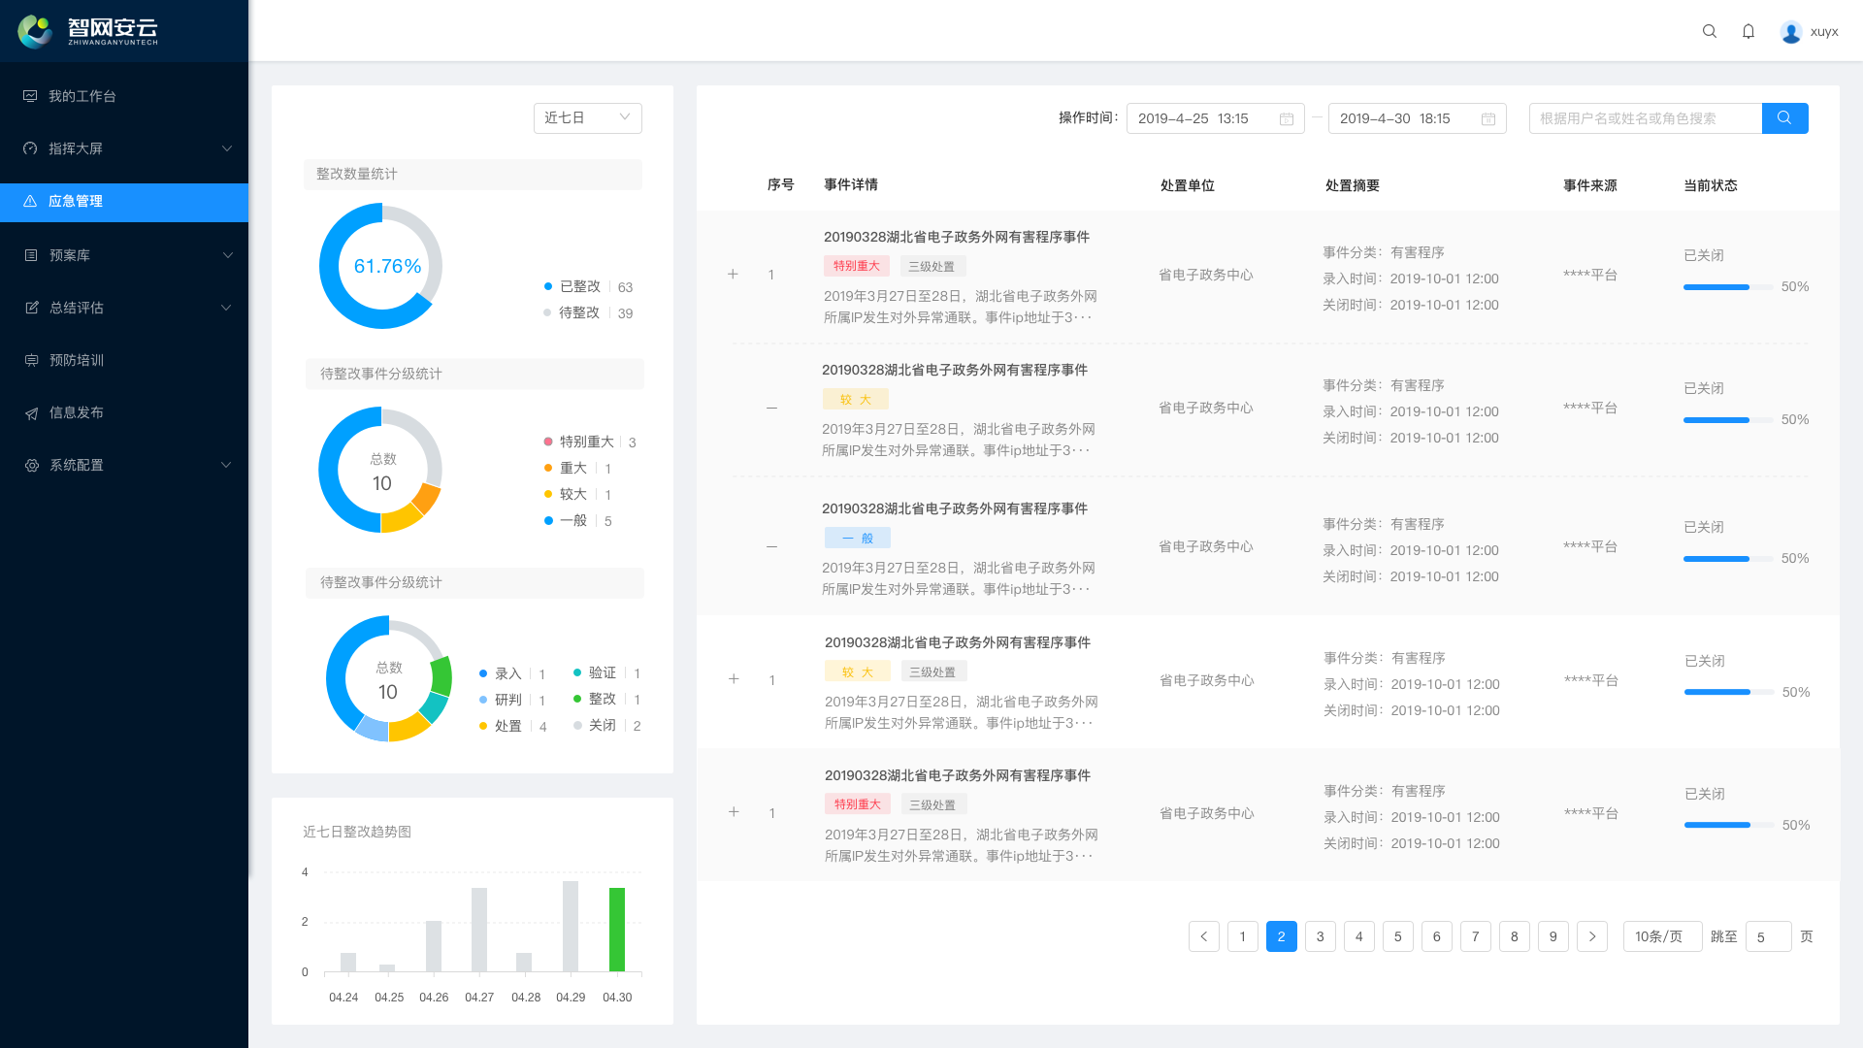
Task: Collapse details of the second event row
Action: click(x=771, y=407)
